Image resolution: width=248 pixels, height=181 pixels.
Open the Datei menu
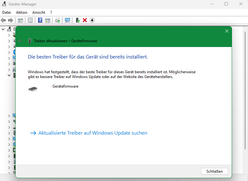6,12
